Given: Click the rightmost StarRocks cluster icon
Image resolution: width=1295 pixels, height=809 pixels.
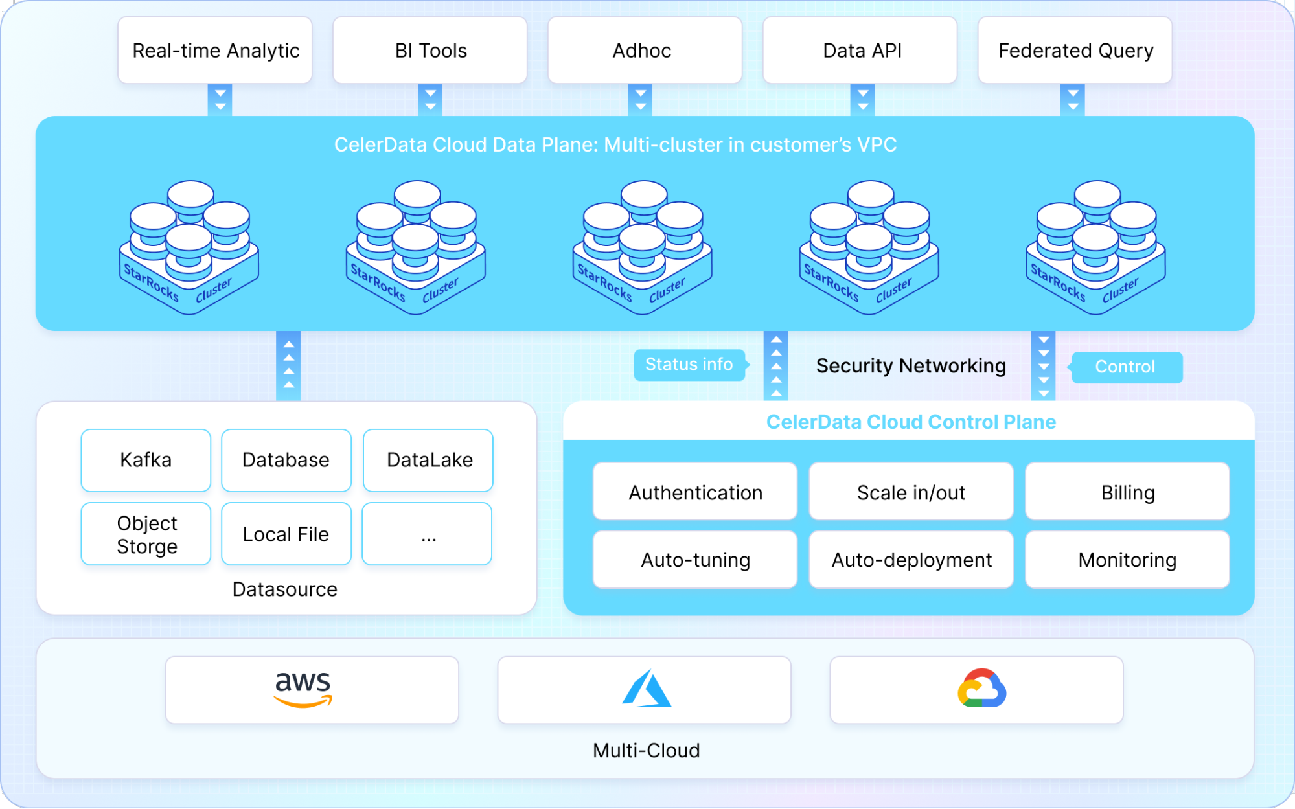Looking at the screenshot, I should coord(1096,248).
